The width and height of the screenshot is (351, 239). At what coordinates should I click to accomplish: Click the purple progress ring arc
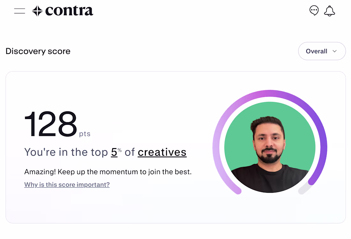[x=270, y=93]
